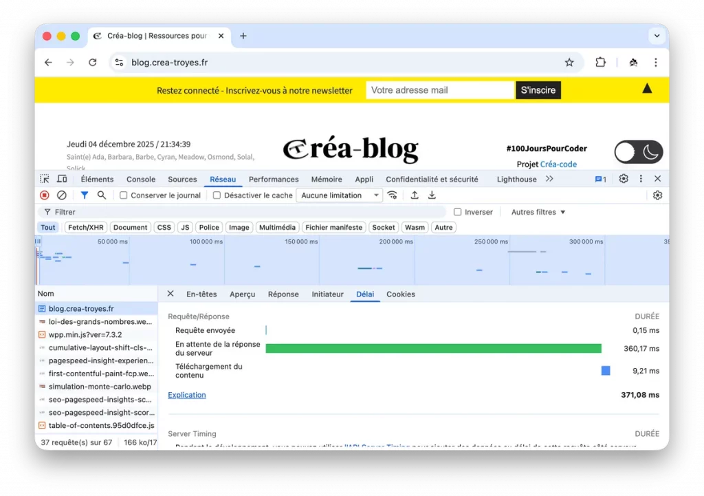Click the Explication link
The height and width of the screenshot is (496, 704).
(x=187, y=395)
